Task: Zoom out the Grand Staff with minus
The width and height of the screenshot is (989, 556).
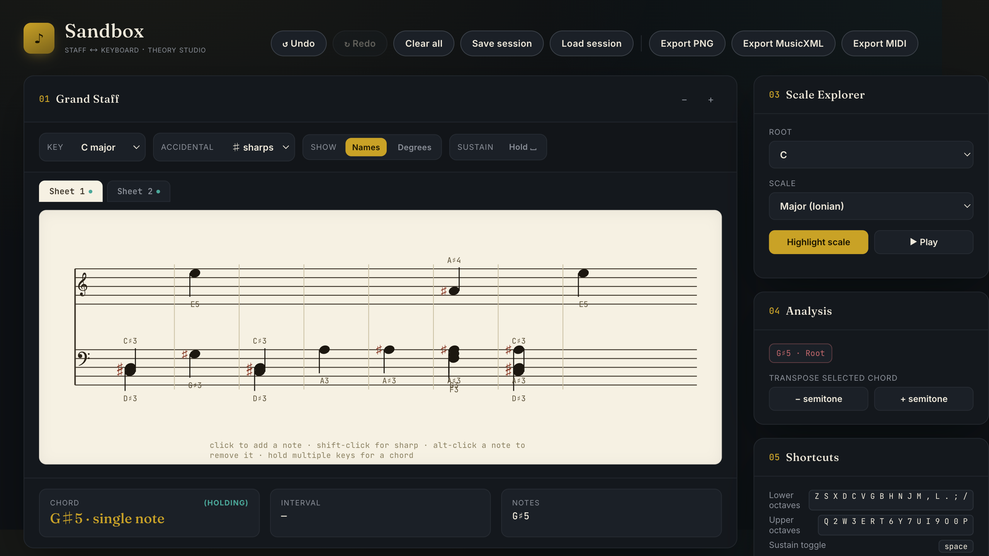Action: tap(684, 100)
